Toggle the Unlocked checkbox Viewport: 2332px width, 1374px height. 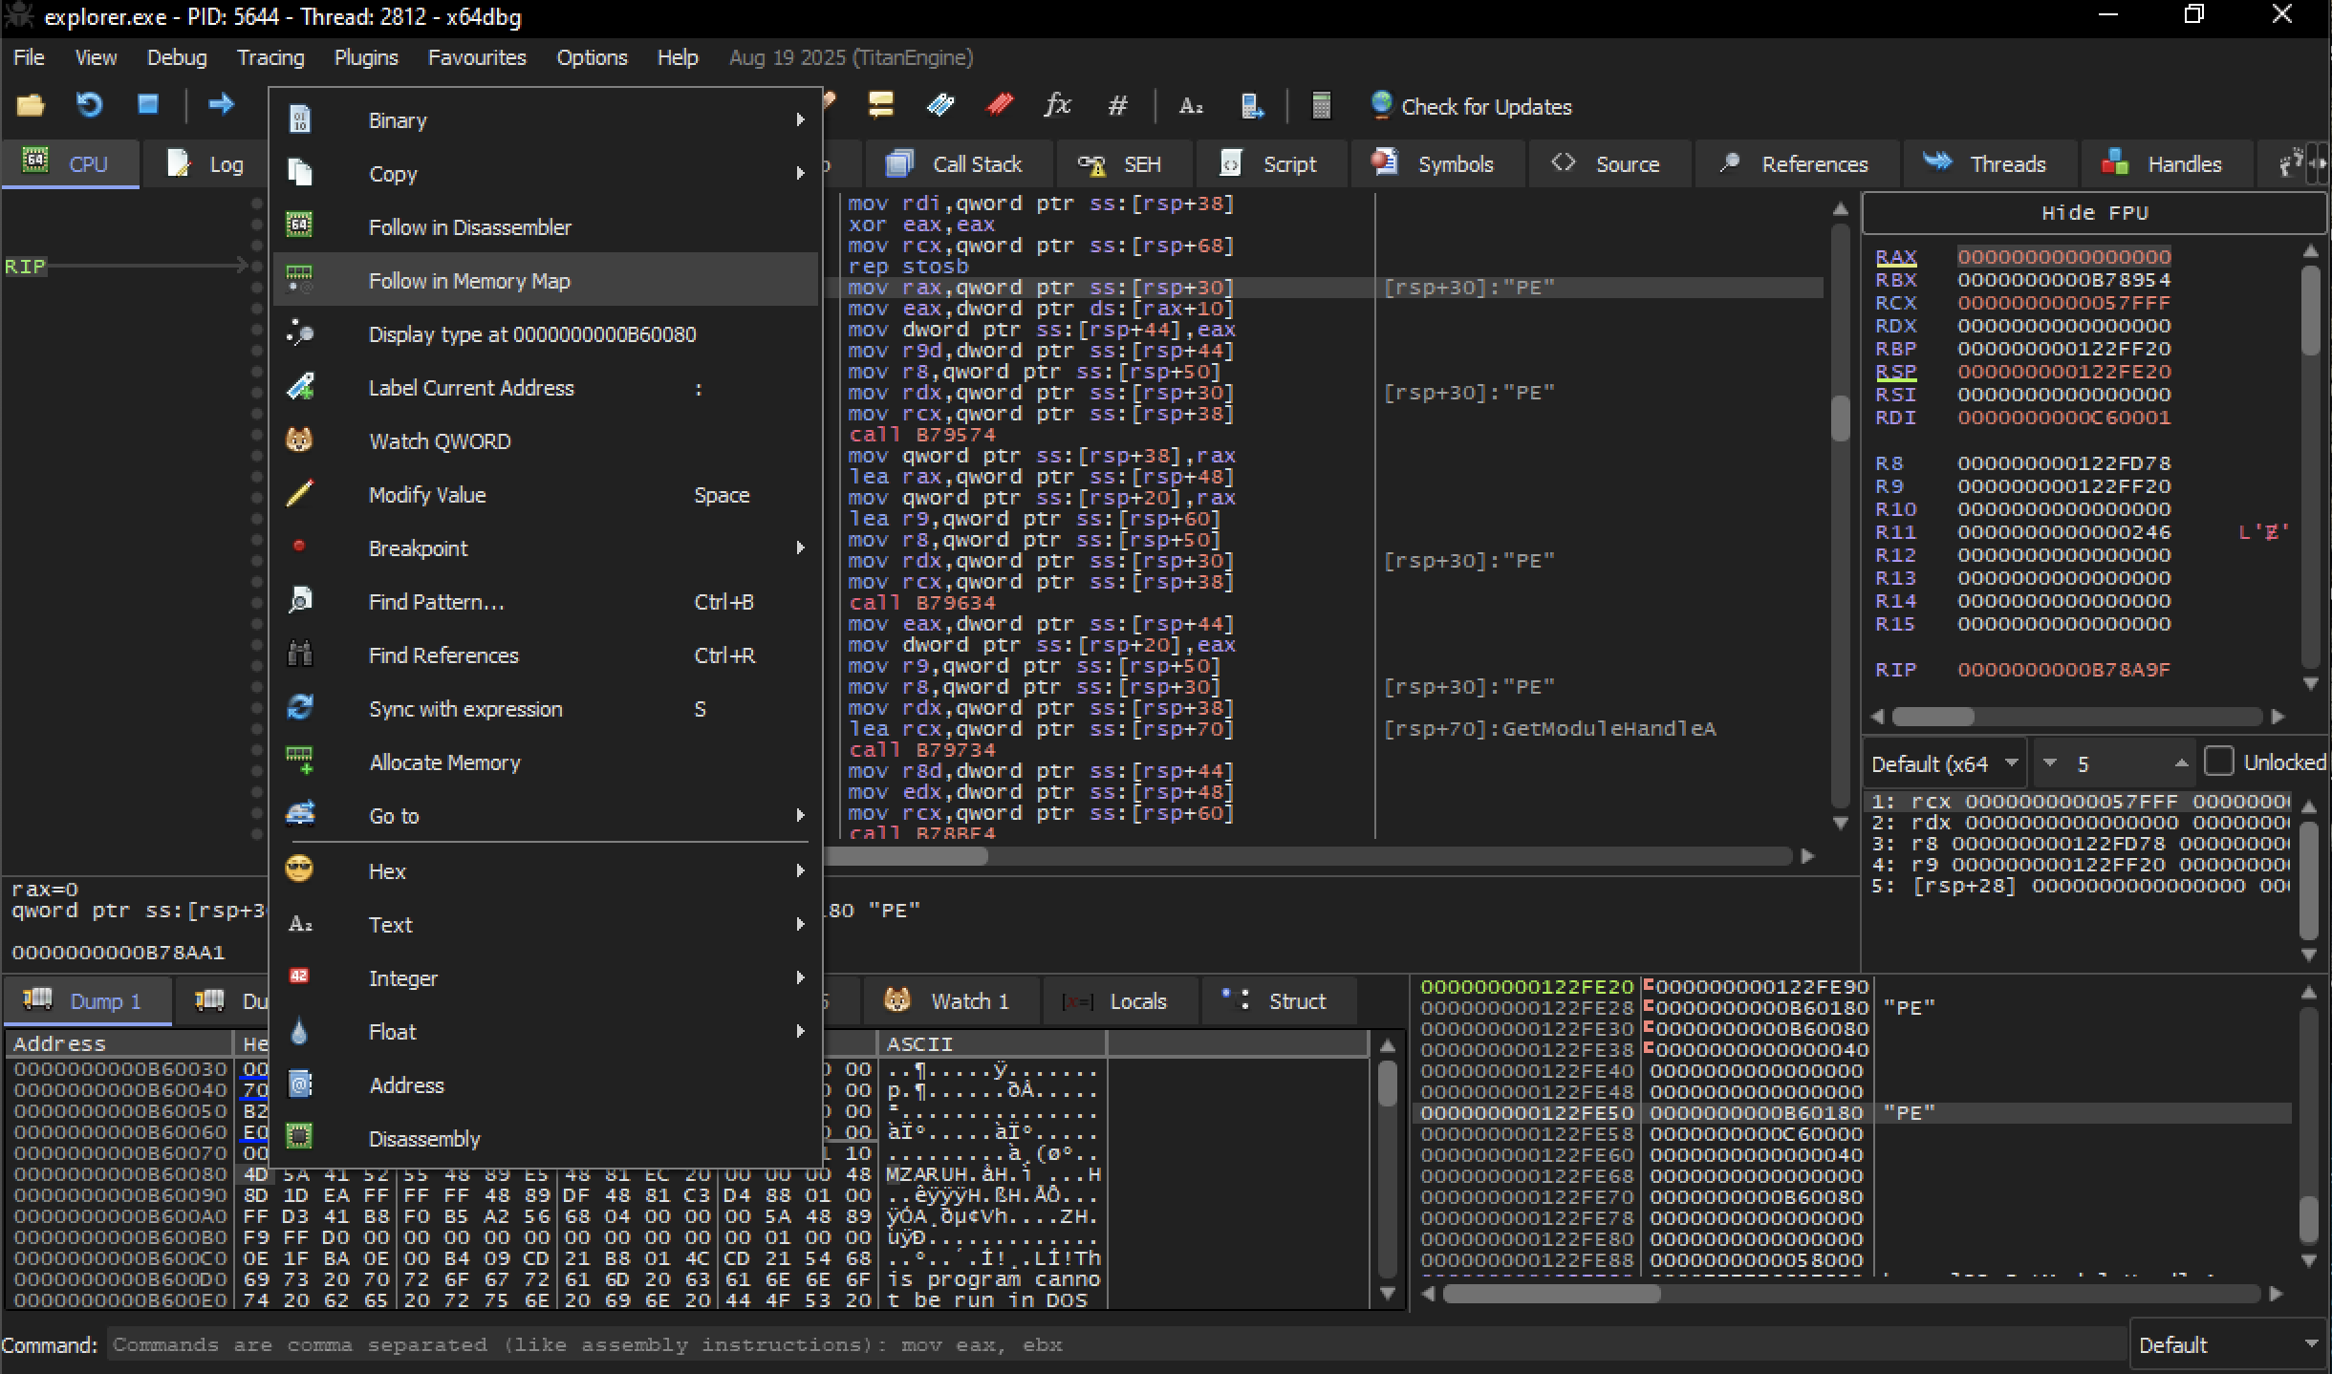coord(2218,762)
